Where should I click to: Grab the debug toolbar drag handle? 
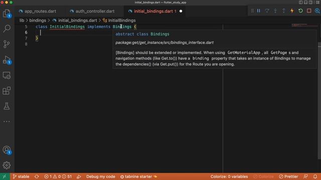pyautogui.click(x=252, y=11)
